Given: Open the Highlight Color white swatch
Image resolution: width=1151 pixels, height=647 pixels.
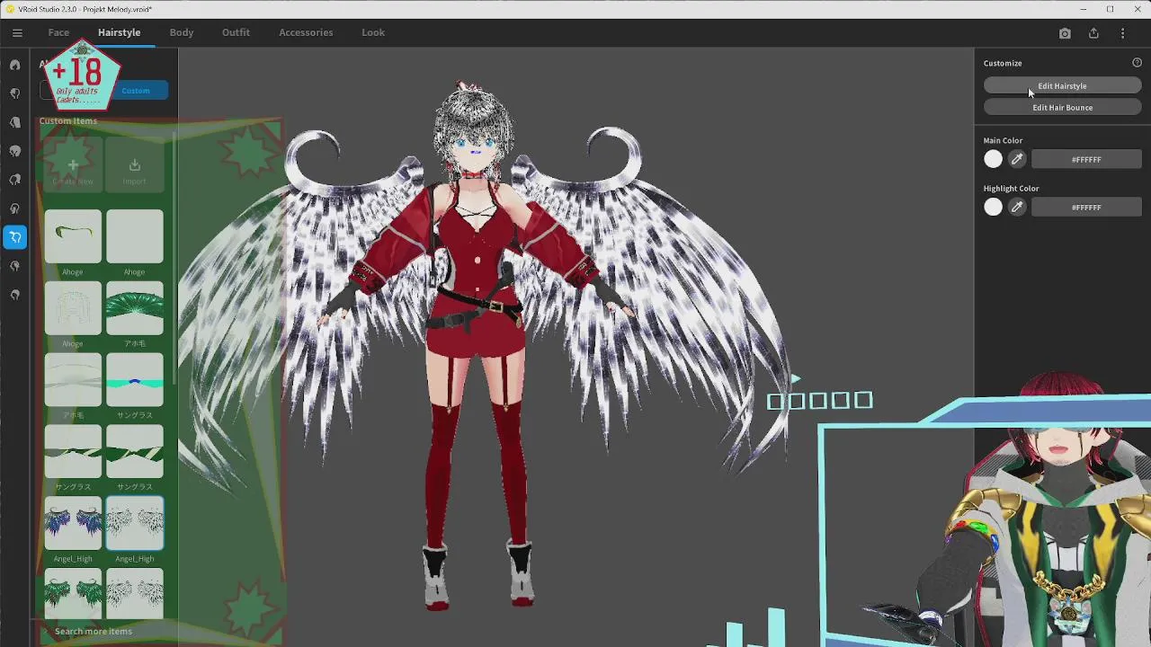Looking at the screenshot, I should (x=993, y=207).
